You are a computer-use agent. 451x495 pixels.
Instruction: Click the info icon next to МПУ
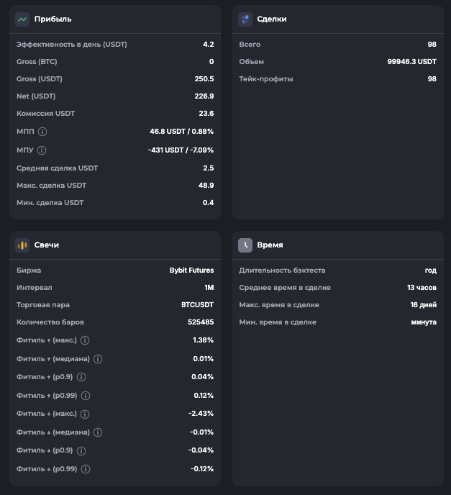click(42, 150)
